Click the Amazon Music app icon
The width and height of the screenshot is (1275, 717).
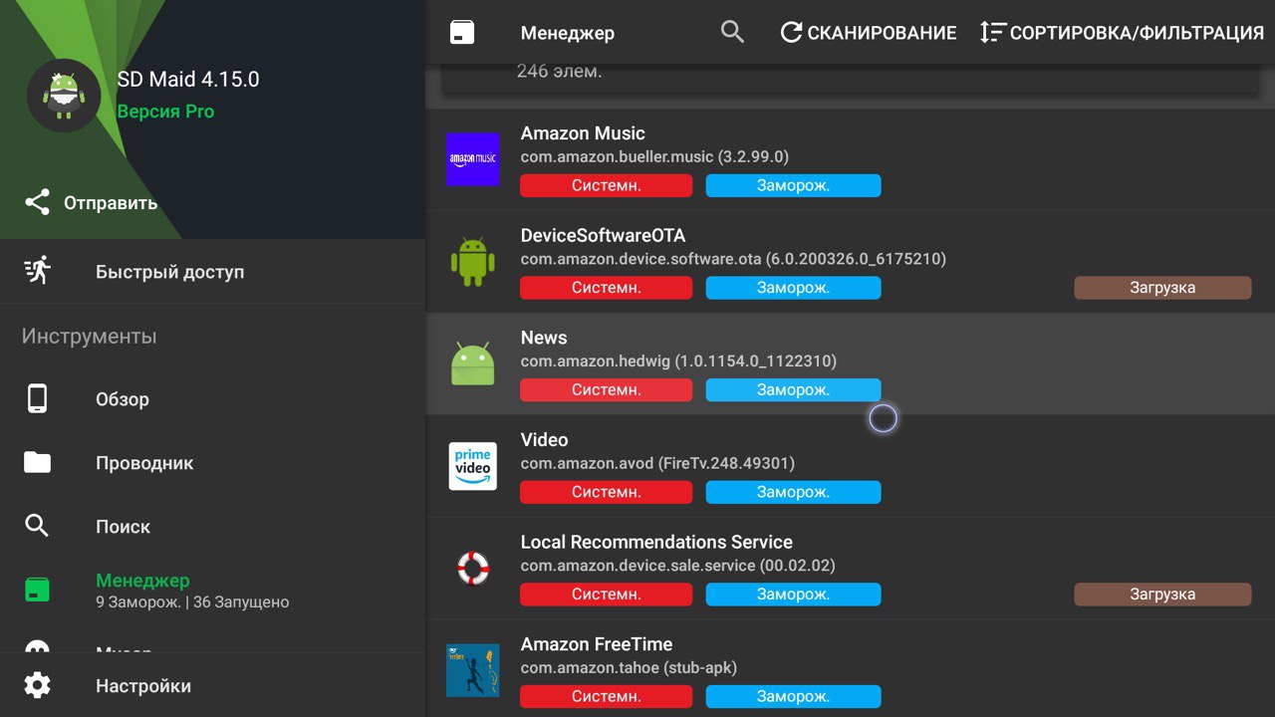pos(472,159)
